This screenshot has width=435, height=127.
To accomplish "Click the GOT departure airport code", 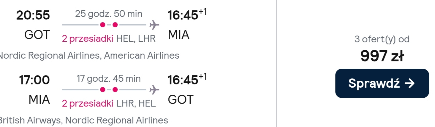I will [x=37, y=35].
